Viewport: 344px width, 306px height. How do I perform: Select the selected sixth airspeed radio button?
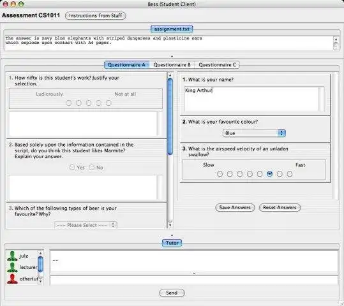(269, 174)
